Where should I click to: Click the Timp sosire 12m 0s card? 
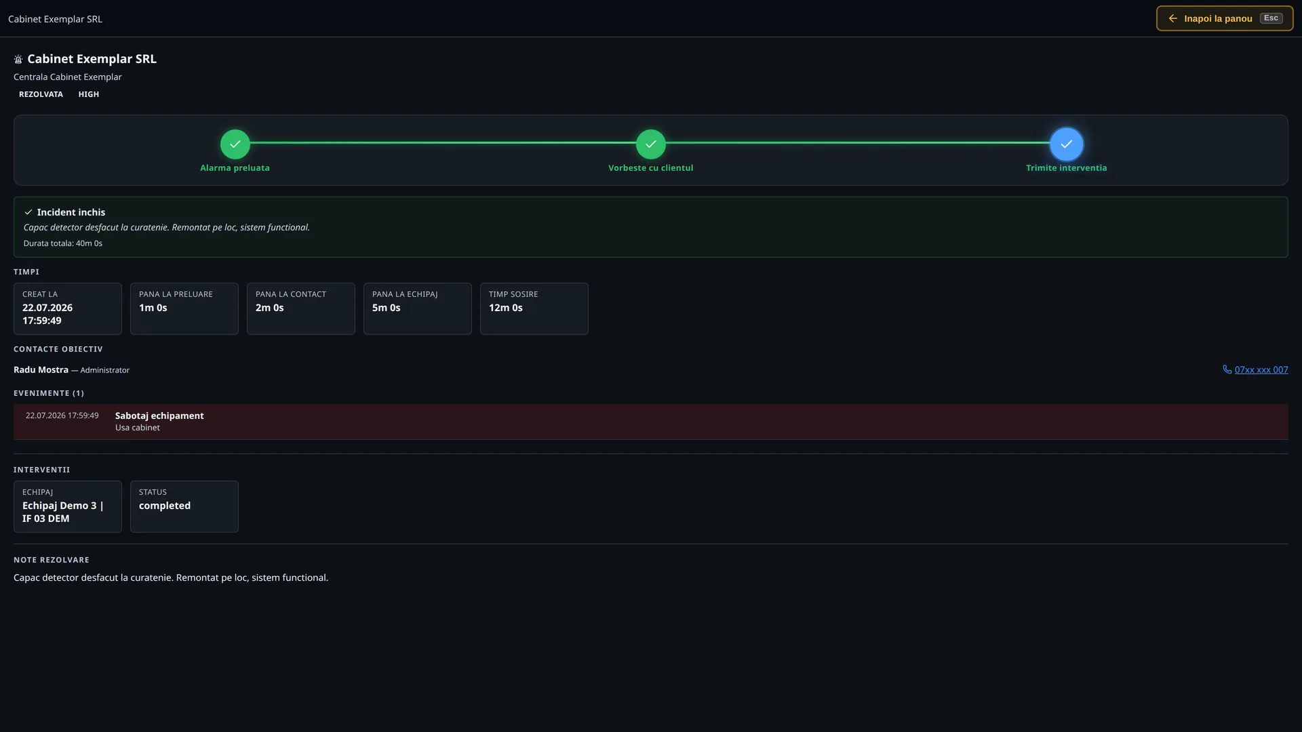pos(534,308)
